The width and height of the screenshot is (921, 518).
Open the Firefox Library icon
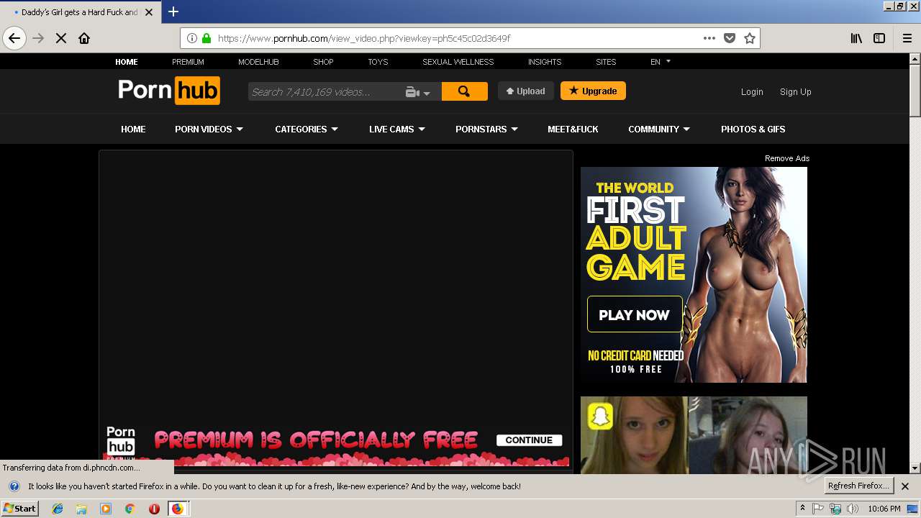point(856,38)
